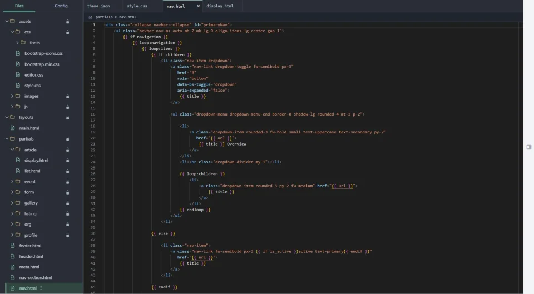Open the theme.json editor tab
This screenshot has width=534, height=294.
pos(98,6)
